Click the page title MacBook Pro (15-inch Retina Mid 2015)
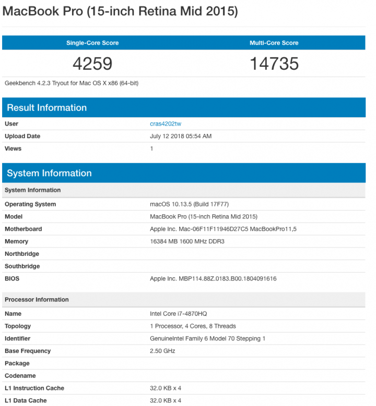 120,11
